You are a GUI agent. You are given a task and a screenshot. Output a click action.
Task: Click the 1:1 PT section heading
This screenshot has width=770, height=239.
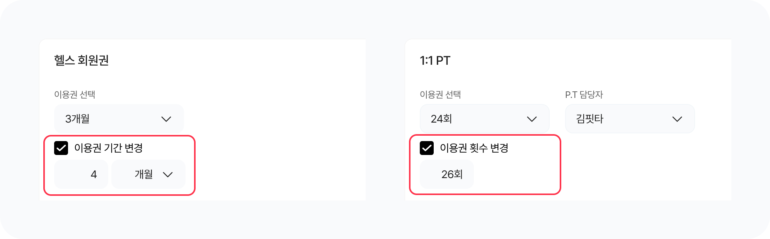(435, 61)
